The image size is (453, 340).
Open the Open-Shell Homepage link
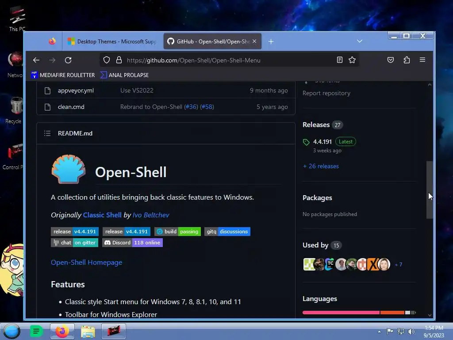click(x=86, y=262)
